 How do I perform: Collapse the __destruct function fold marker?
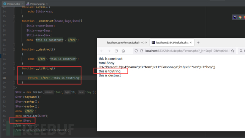14,50
